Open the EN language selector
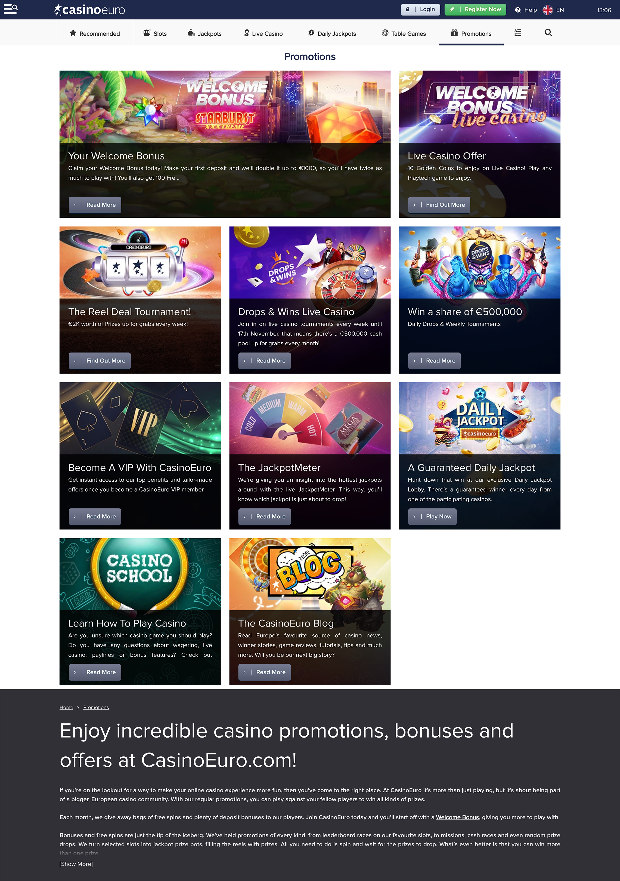620x881 pixels. coord(560,10)
